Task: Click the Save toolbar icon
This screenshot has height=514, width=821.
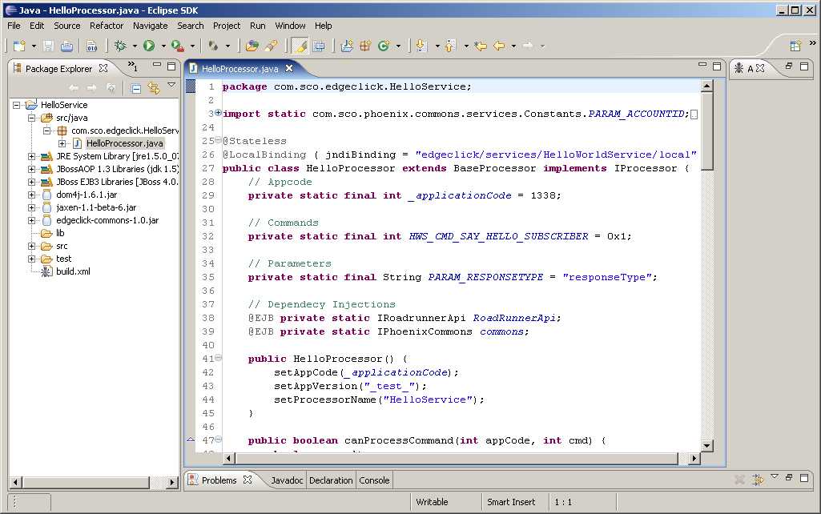Action: 48,46
